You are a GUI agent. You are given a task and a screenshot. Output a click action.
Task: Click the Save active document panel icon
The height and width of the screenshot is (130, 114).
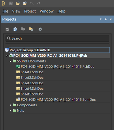pos(7,29)
